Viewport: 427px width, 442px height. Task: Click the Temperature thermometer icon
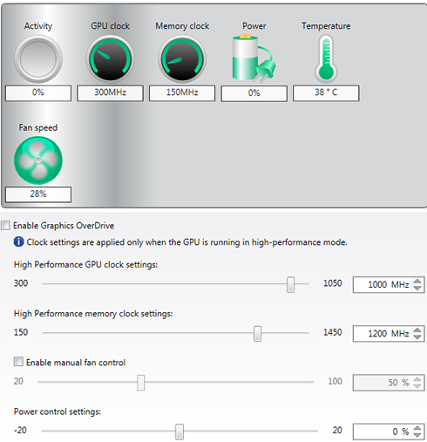326,59
